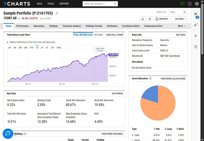Click the purple series legend dot
This screenshot has height=141, width=204.
pyautogui.click(x=8, y=42)
